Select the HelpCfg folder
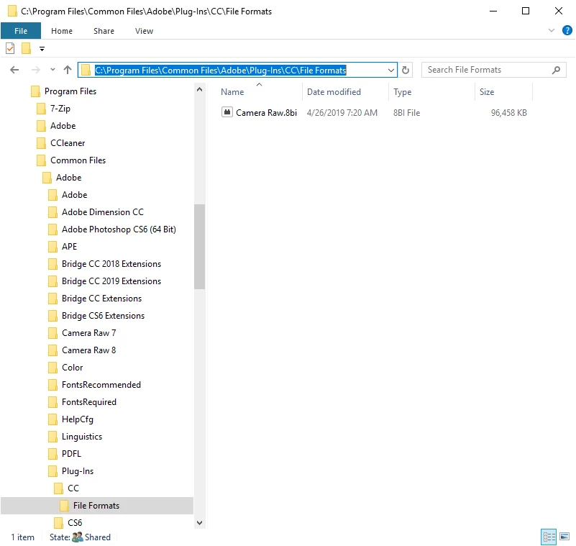 pos(77,419)
